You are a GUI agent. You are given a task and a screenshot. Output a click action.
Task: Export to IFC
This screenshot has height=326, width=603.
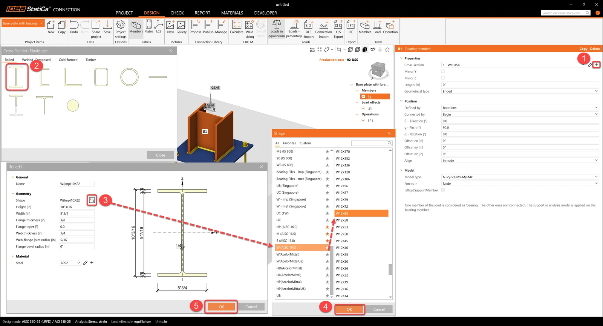click(x=351, y=27)
